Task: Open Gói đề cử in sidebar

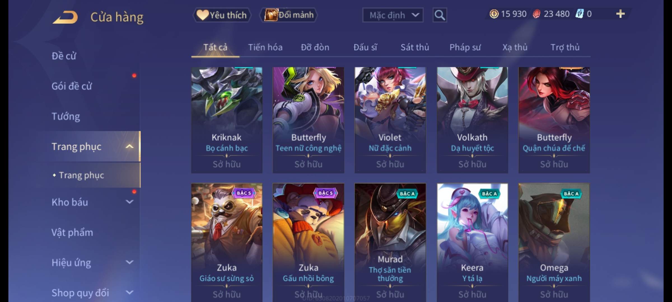Action: 72,86
